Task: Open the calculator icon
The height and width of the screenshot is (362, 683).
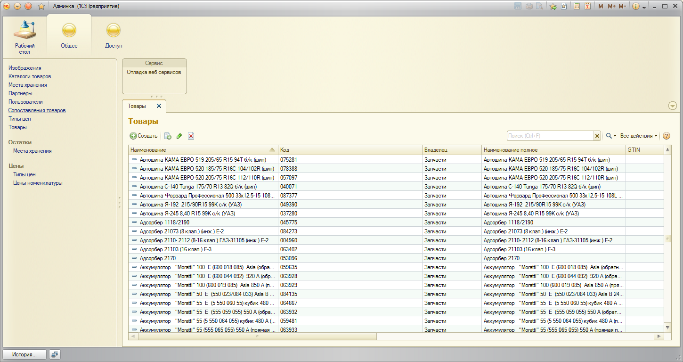Action: click(577, 6)
